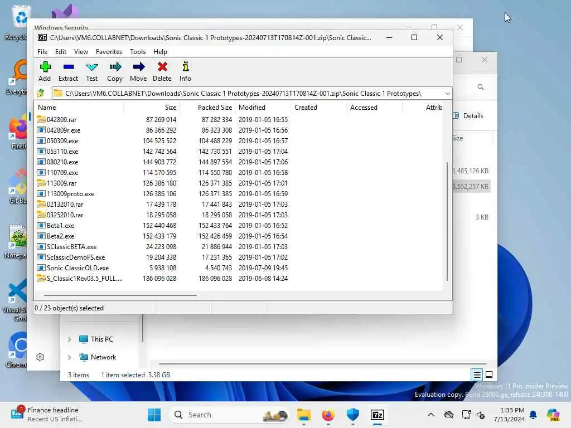Select the 042809.rar file
This screenshot has width=571, height=428.
(61, 120)
